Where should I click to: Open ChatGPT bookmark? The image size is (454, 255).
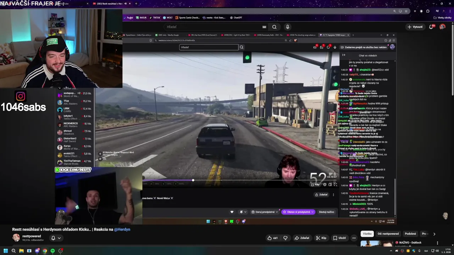tap(236, 17)
